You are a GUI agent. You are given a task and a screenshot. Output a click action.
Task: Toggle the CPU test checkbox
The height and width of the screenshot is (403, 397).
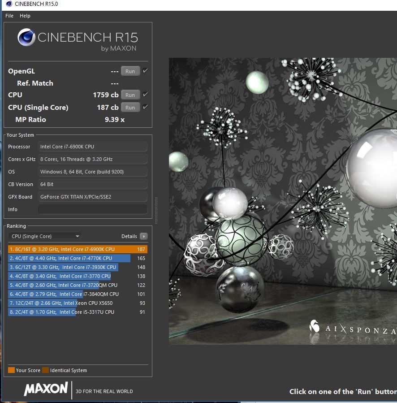pos(145,94)
